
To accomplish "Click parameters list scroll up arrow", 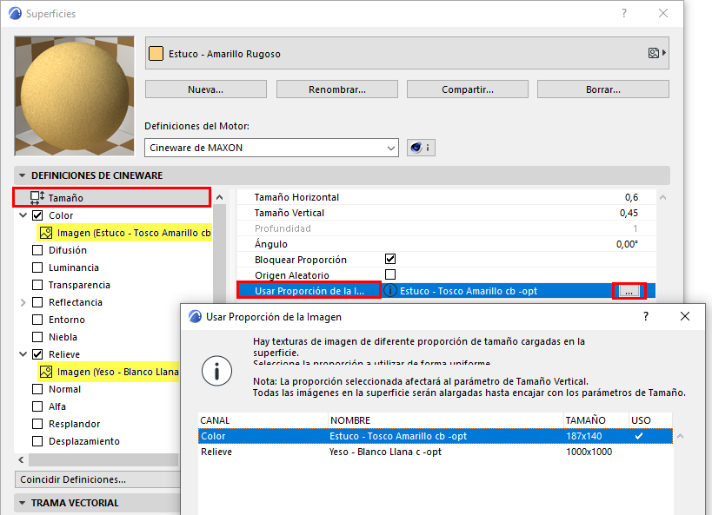I will (663, 197).
